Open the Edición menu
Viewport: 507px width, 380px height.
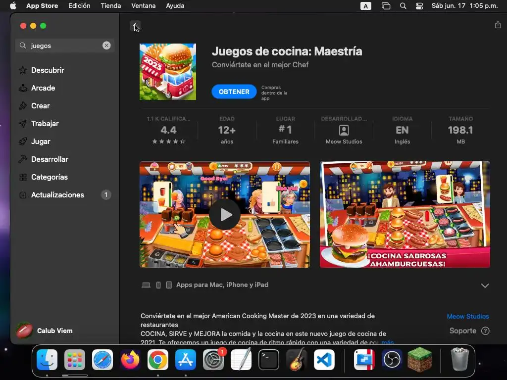point(79,6)
